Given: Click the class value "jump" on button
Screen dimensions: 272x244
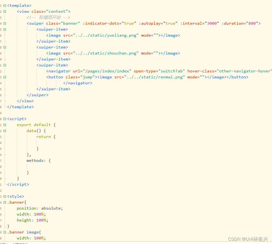Looking at the screenshot, I should (88, 77).
